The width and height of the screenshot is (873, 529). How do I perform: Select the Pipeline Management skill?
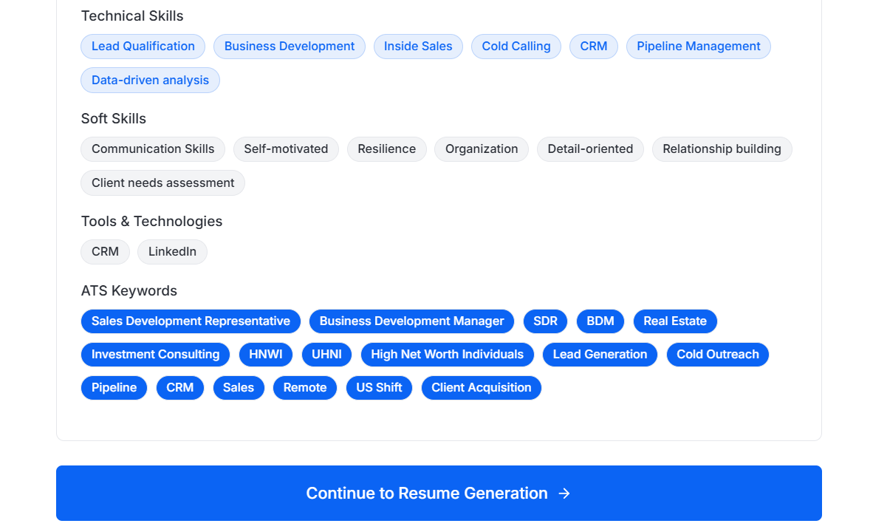click(x=698, y=46)
